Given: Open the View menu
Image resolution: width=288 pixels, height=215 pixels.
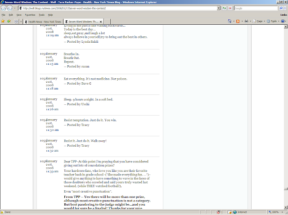Looking at the screenshot, I should point(19,15).
